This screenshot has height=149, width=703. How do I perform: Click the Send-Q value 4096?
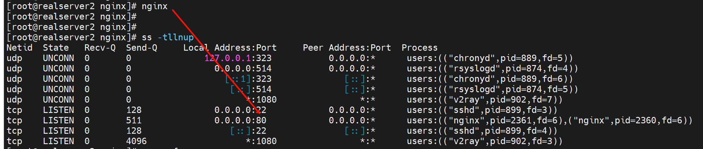coord(136,141)
